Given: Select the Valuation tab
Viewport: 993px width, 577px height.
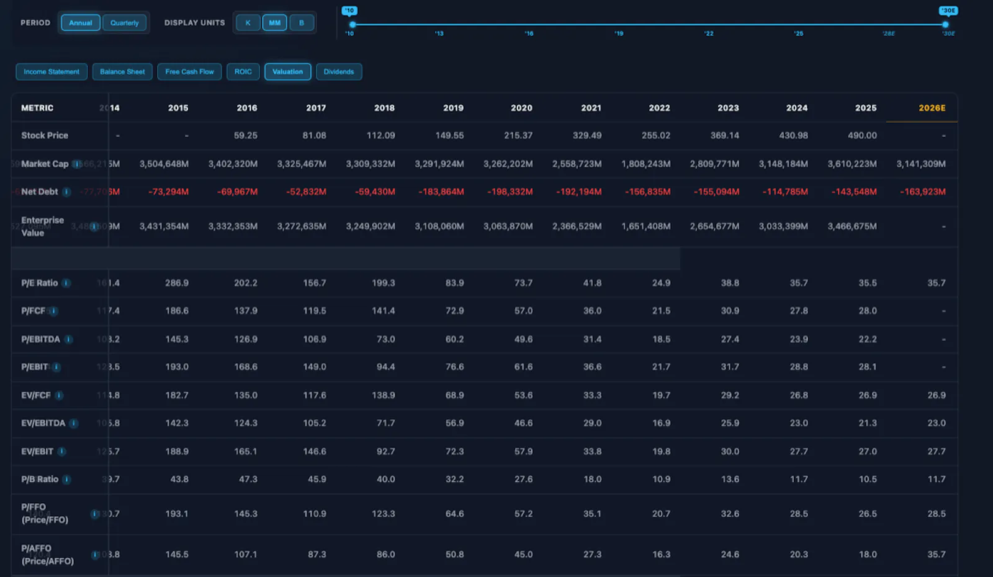Looking at the screenshot, I should [x=288, y=72].
